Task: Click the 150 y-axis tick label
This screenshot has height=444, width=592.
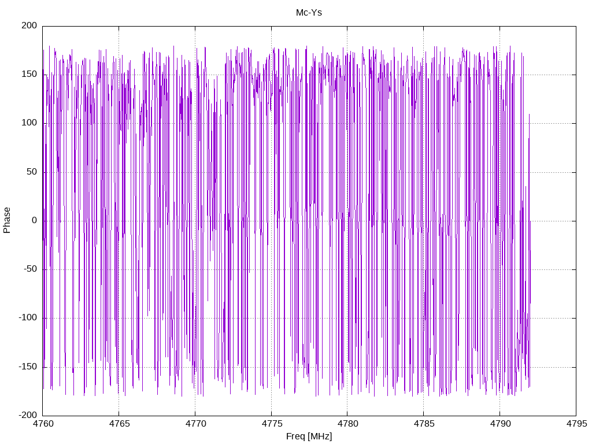Action: pos(29,75)
